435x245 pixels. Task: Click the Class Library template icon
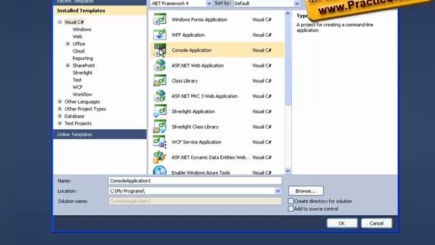pyautogui.click(x=160, y=80)
